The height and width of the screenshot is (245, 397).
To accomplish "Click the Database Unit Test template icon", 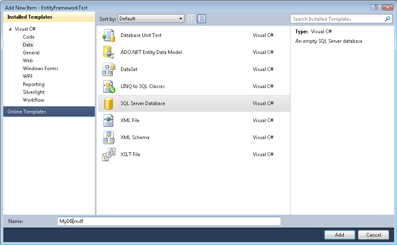I will pos(108,35).
